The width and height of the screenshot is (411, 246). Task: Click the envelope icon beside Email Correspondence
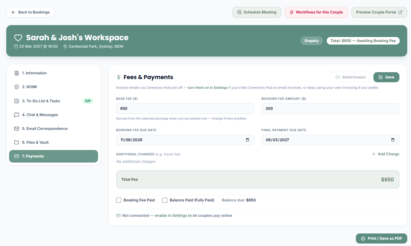(17, 129)
